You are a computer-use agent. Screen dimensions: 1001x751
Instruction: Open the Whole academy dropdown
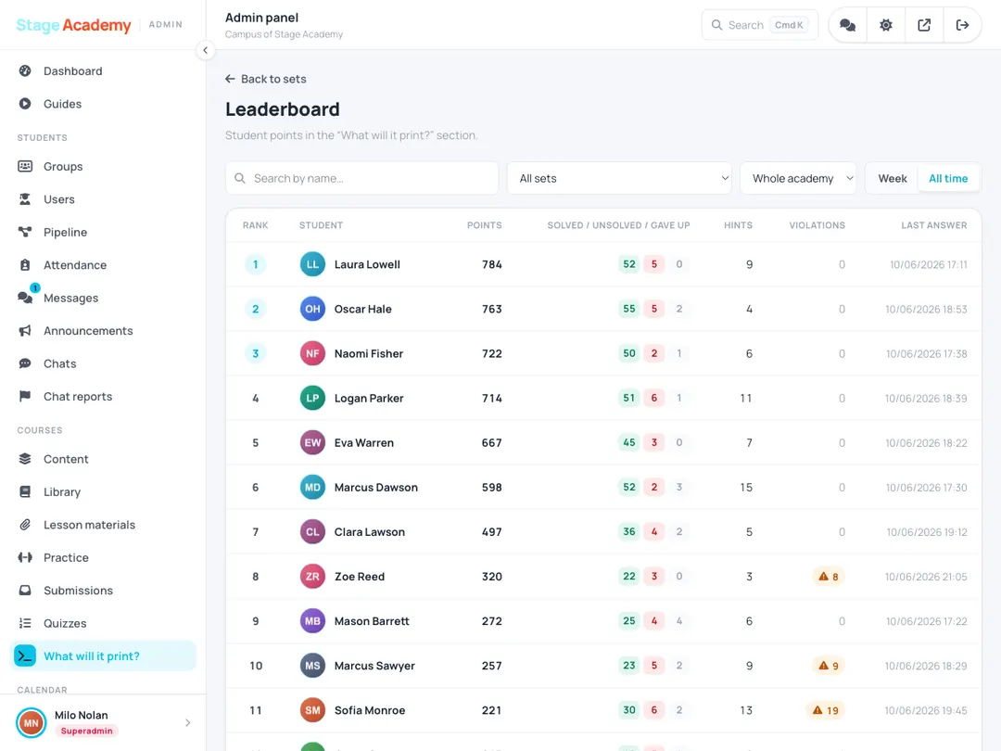pos(798,178)
